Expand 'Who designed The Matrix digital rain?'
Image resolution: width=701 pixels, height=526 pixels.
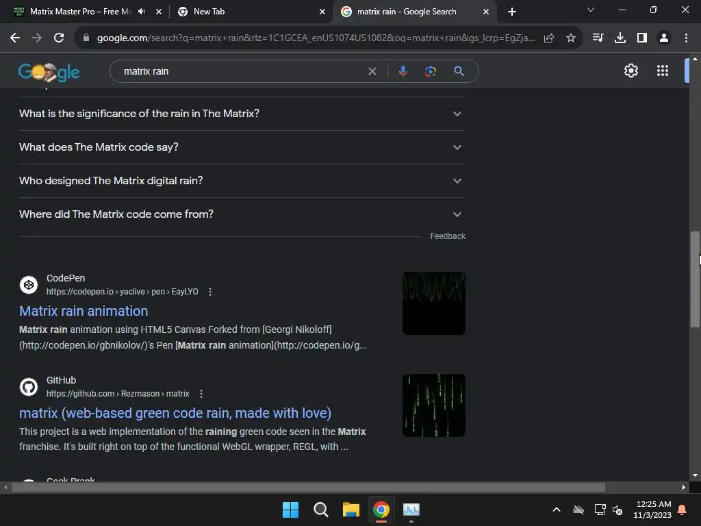pyautogui.click(x=242, y=181)
